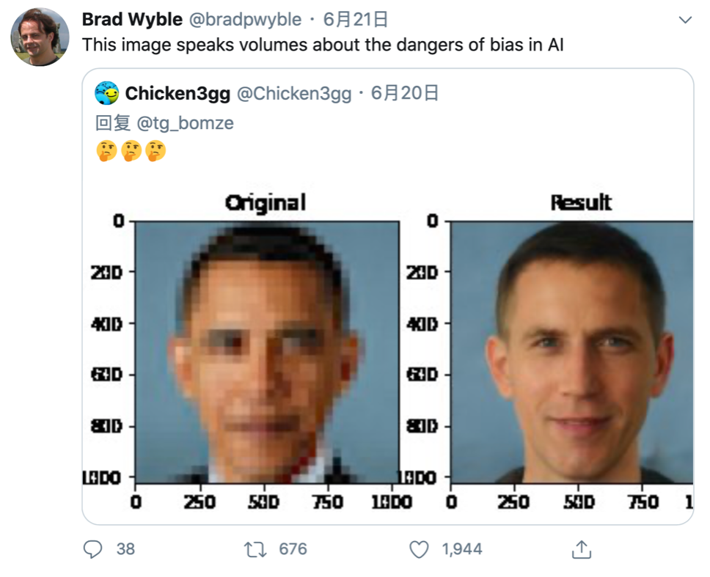Retweet using the retweet arrows icon

click(255, 549)
